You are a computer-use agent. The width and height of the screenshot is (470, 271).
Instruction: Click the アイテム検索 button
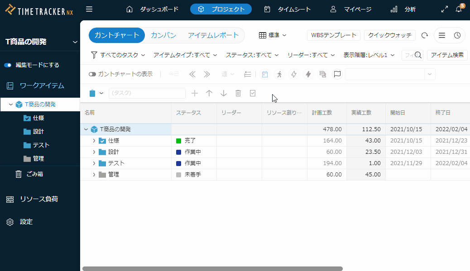(447, 55)
